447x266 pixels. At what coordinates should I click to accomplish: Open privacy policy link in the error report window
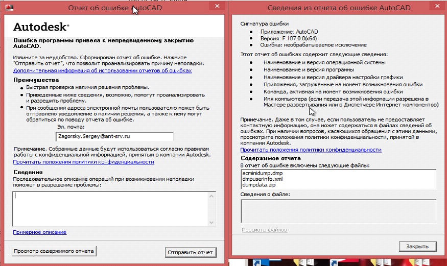click(84, 162)
